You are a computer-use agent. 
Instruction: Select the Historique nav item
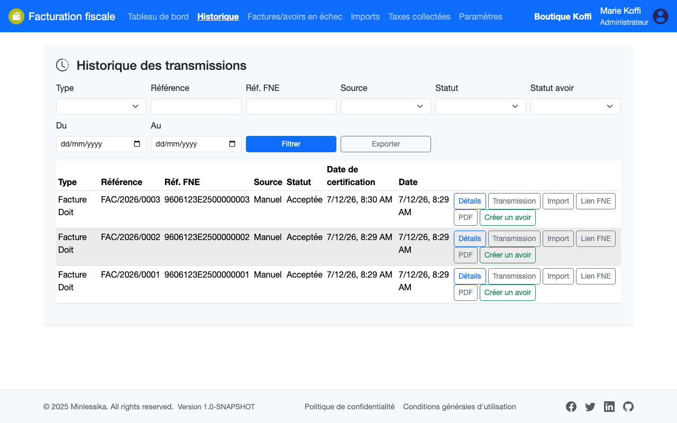218,16
